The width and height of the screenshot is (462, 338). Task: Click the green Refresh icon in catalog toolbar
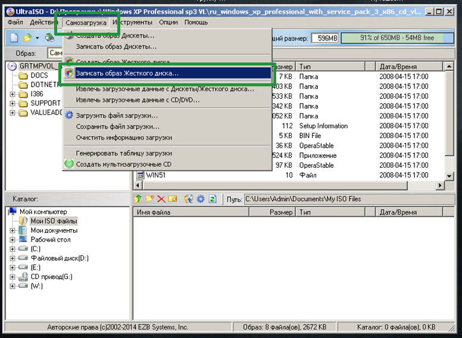coord(212,199)
